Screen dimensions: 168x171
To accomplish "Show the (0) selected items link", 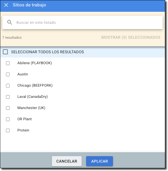I will (x=131, y=37).
